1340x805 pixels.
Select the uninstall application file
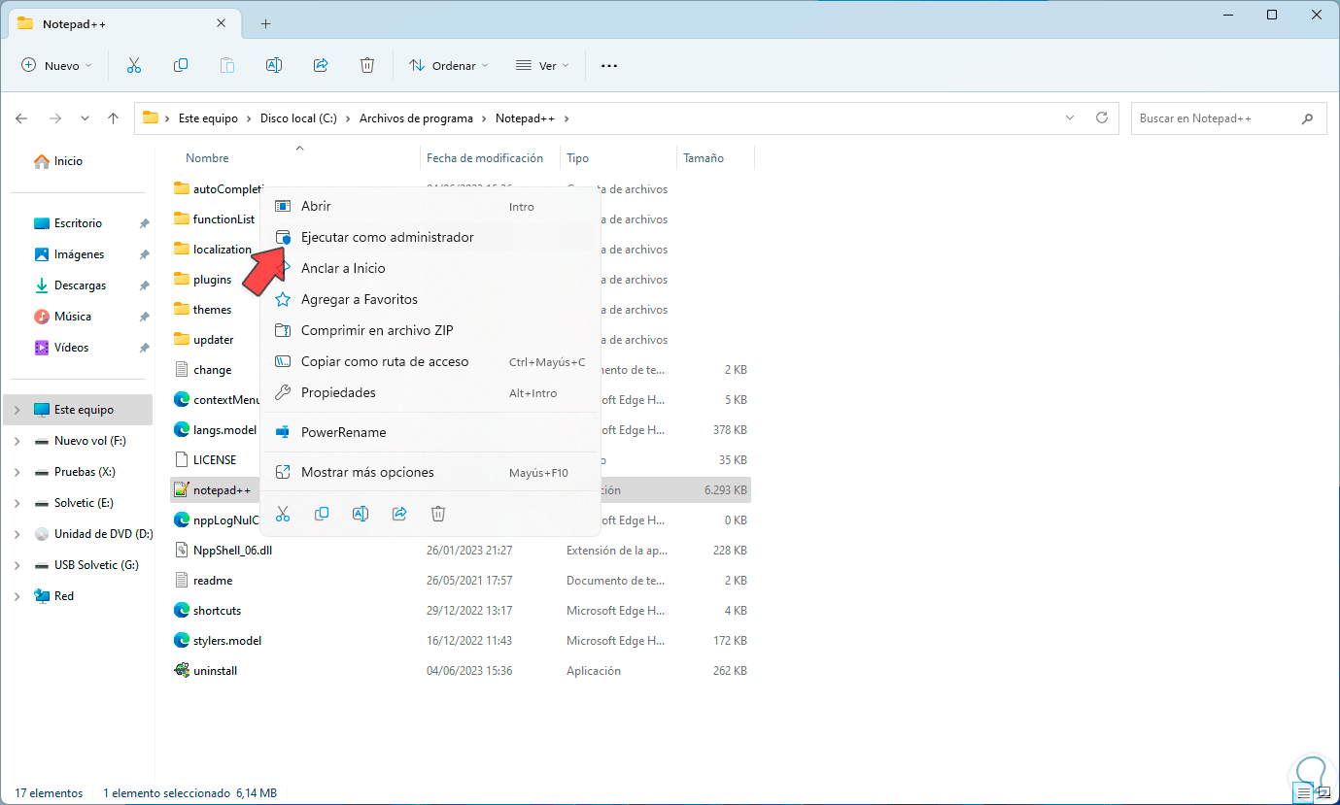215,671
